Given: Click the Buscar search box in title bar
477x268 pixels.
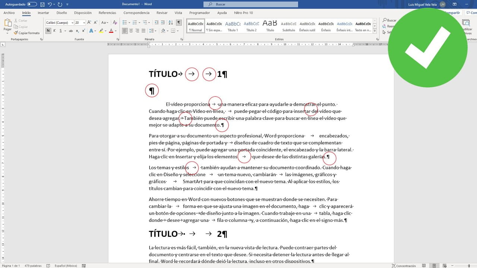Looking at the screenshot, I should pyautogui.click(x=251, y=4).
